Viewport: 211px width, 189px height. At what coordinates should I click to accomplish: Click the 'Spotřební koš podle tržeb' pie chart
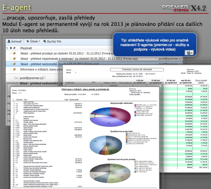tap(106, 145)
